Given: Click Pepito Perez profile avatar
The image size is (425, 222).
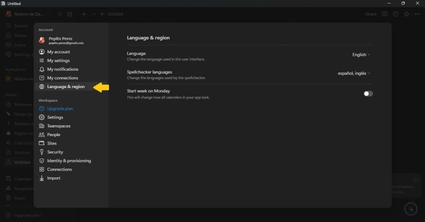Looking at the screenshot, I should click(x=42, y=40).
